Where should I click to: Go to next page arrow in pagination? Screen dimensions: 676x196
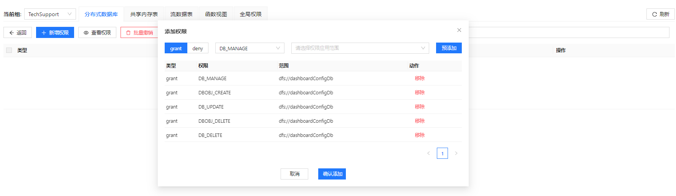point(456,153)
